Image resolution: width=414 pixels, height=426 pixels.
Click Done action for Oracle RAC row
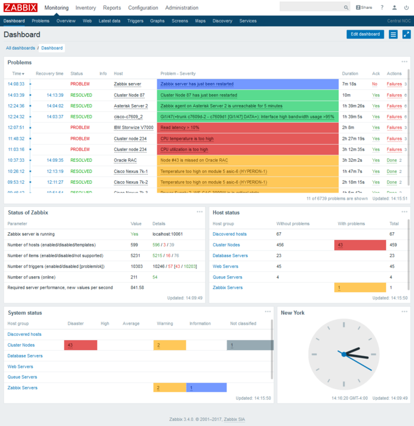pyautogui.click(x=392, y=161)
